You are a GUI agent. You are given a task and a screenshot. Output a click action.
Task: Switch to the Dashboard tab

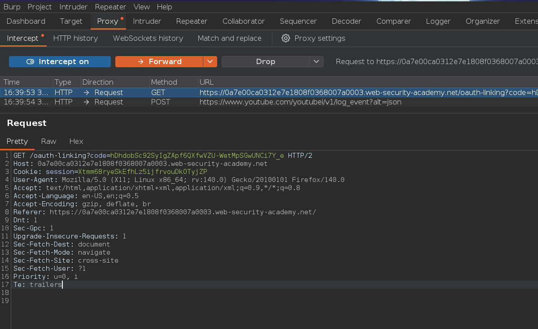pyautogui.click(x=26, y=21)
